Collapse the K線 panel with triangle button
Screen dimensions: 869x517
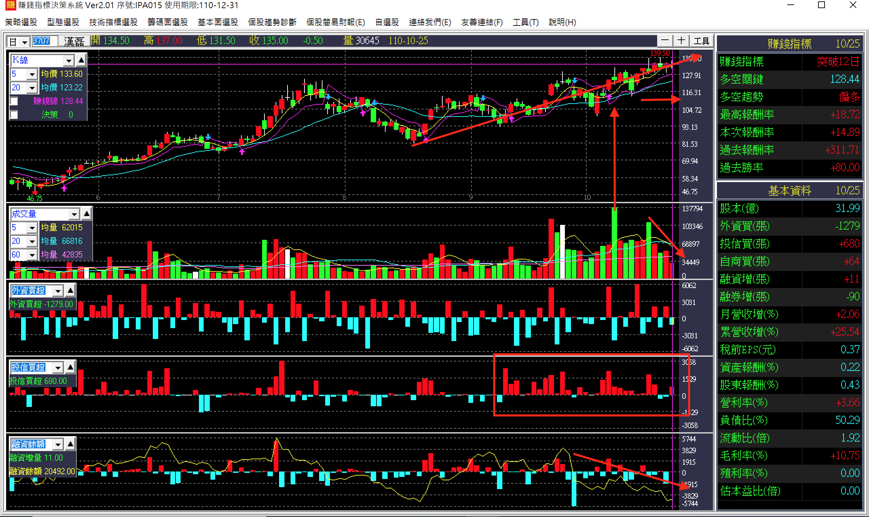(x=81, y=60)
